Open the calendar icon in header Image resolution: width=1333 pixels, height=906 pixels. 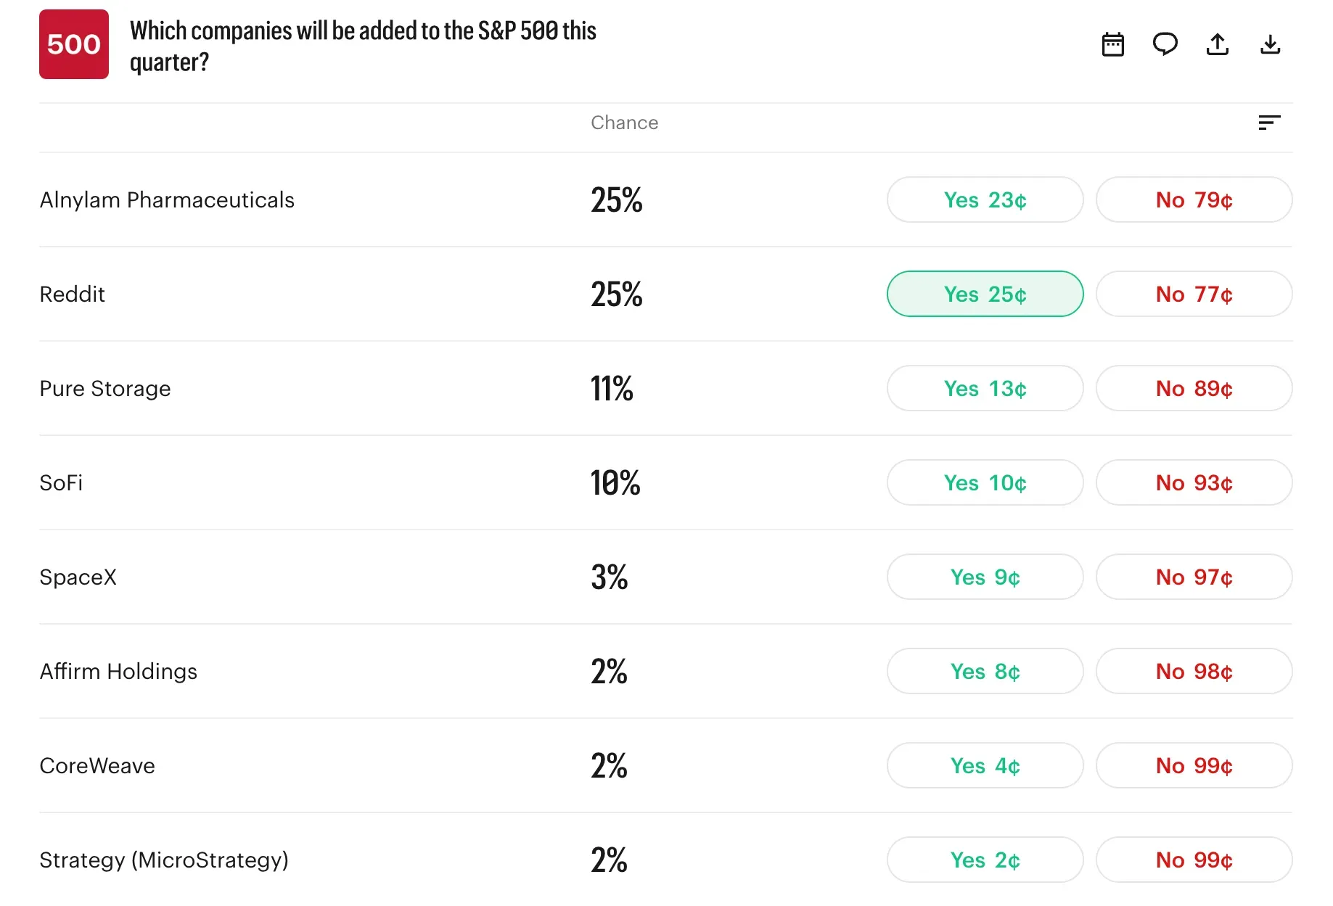click(1112, 44)
